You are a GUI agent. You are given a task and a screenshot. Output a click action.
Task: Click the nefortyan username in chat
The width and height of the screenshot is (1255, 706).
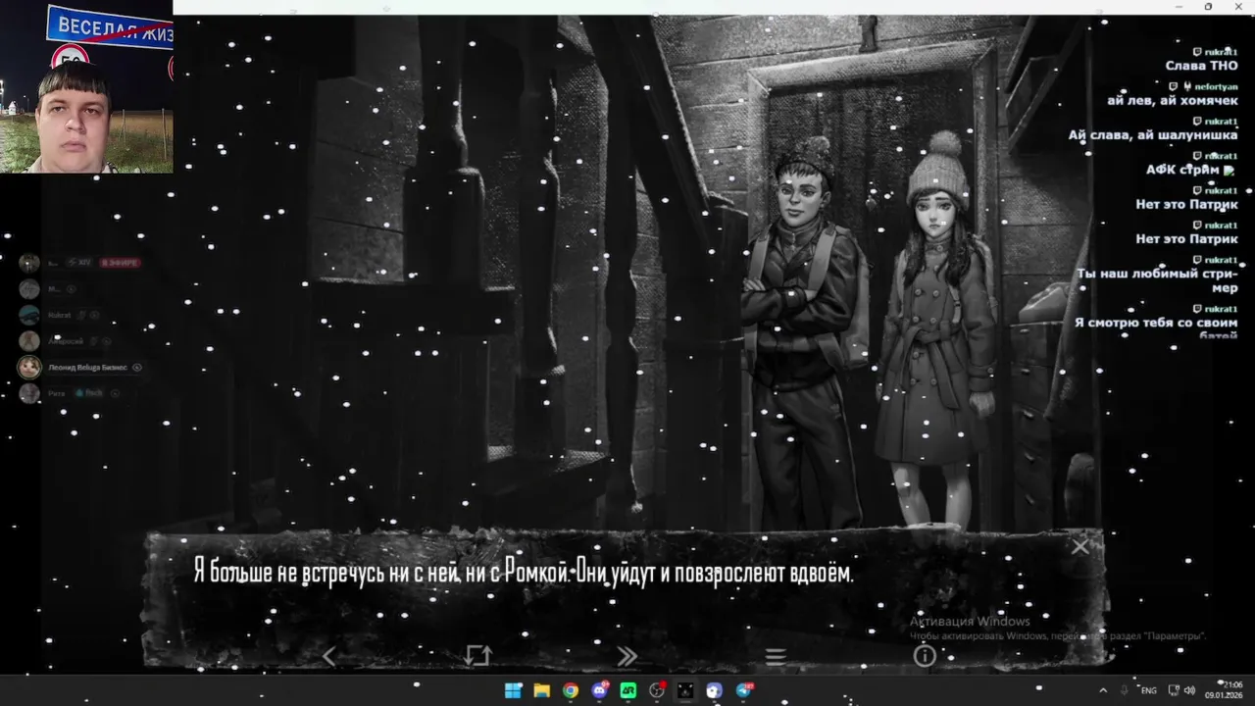click(1216, 86)
